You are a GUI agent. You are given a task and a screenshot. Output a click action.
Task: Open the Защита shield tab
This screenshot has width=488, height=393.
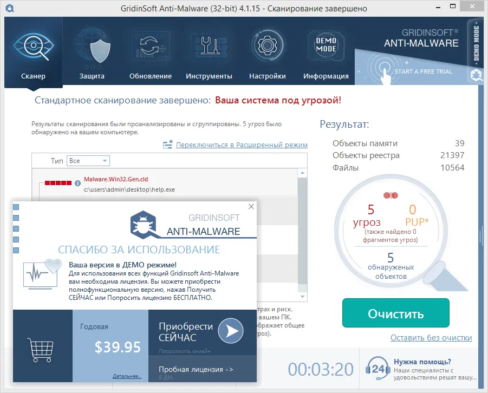pos(92,53)
